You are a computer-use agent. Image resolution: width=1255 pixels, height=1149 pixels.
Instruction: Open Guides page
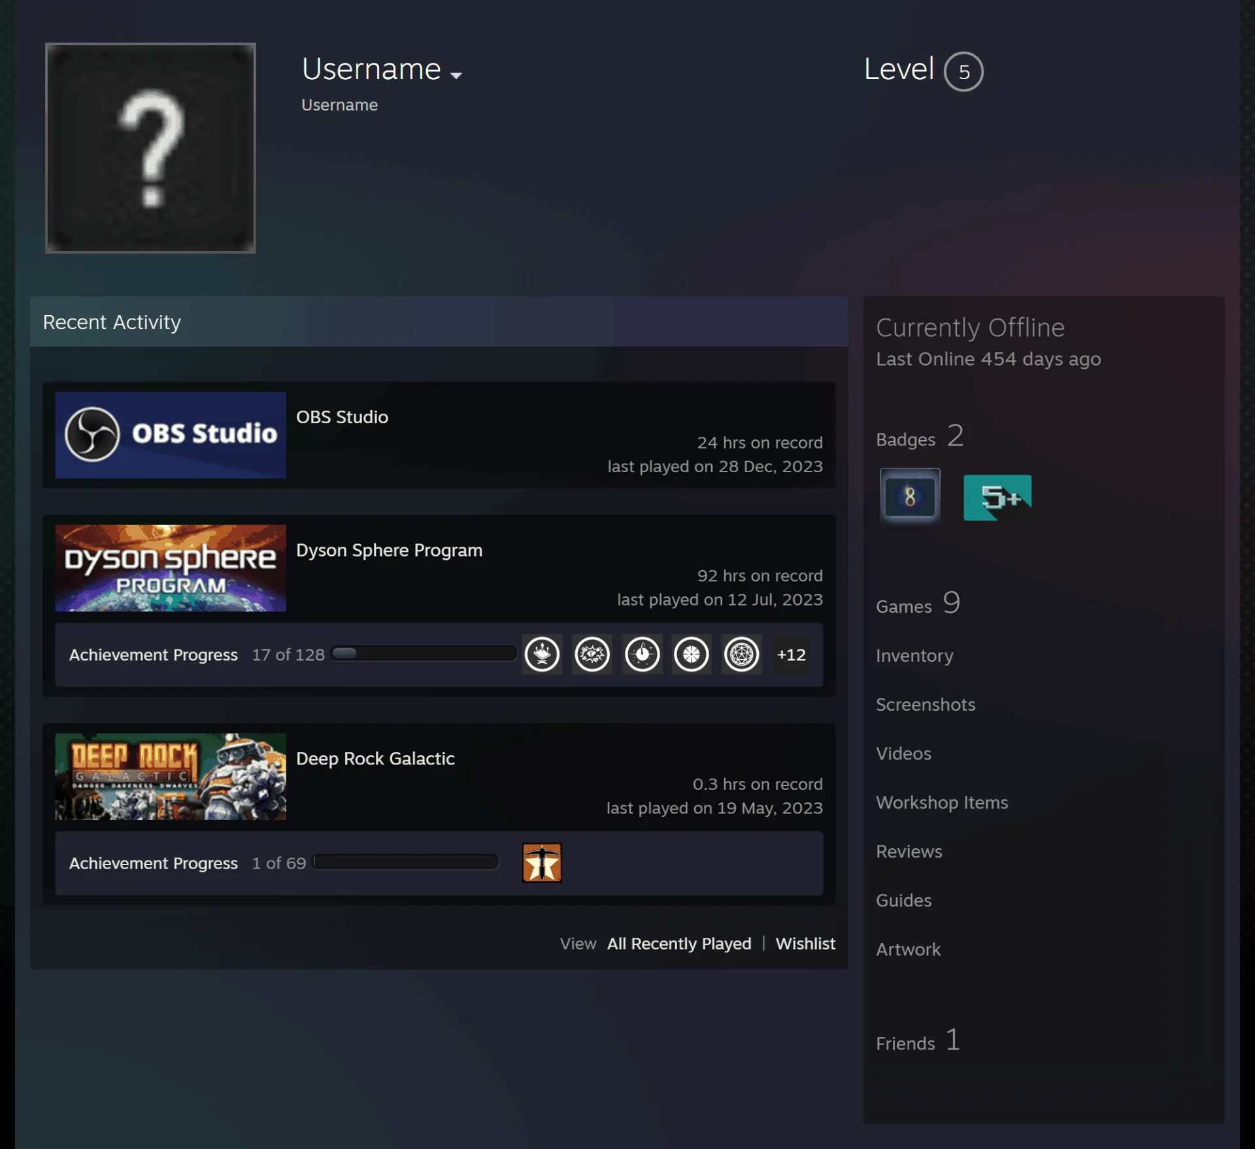pyautogui.click(x=903, y=900)
